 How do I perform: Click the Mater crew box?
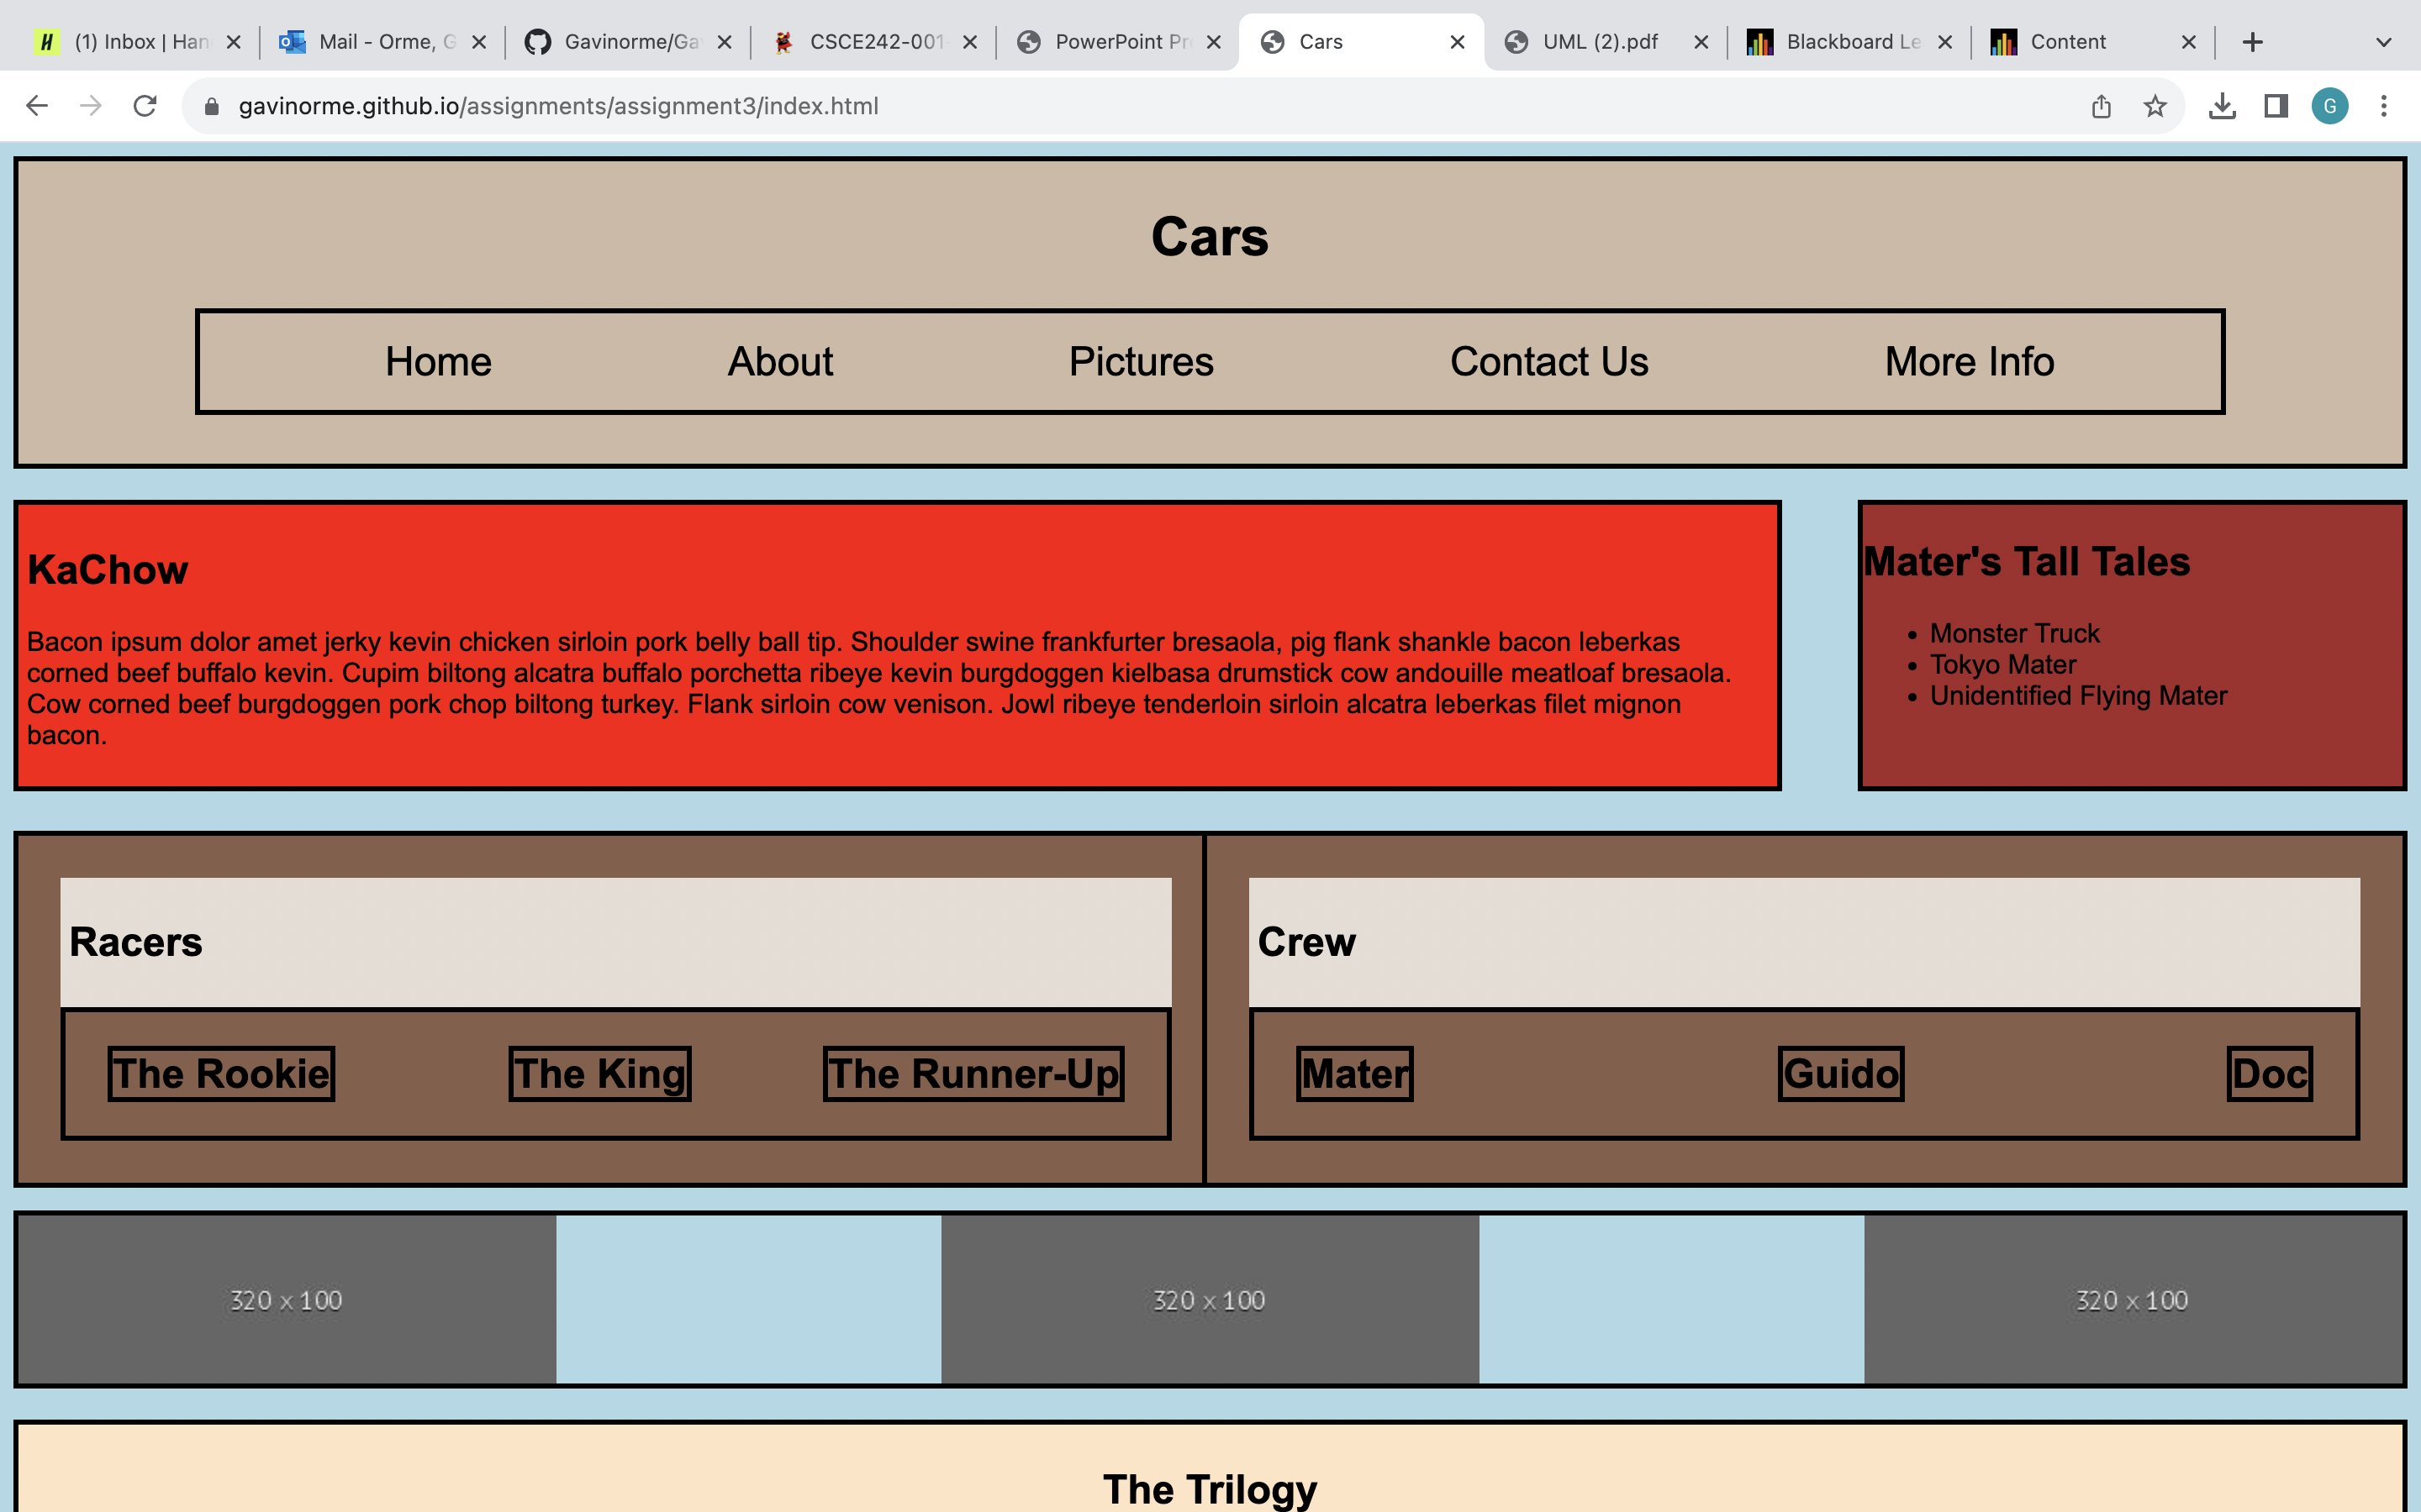click(1354, 1074)
